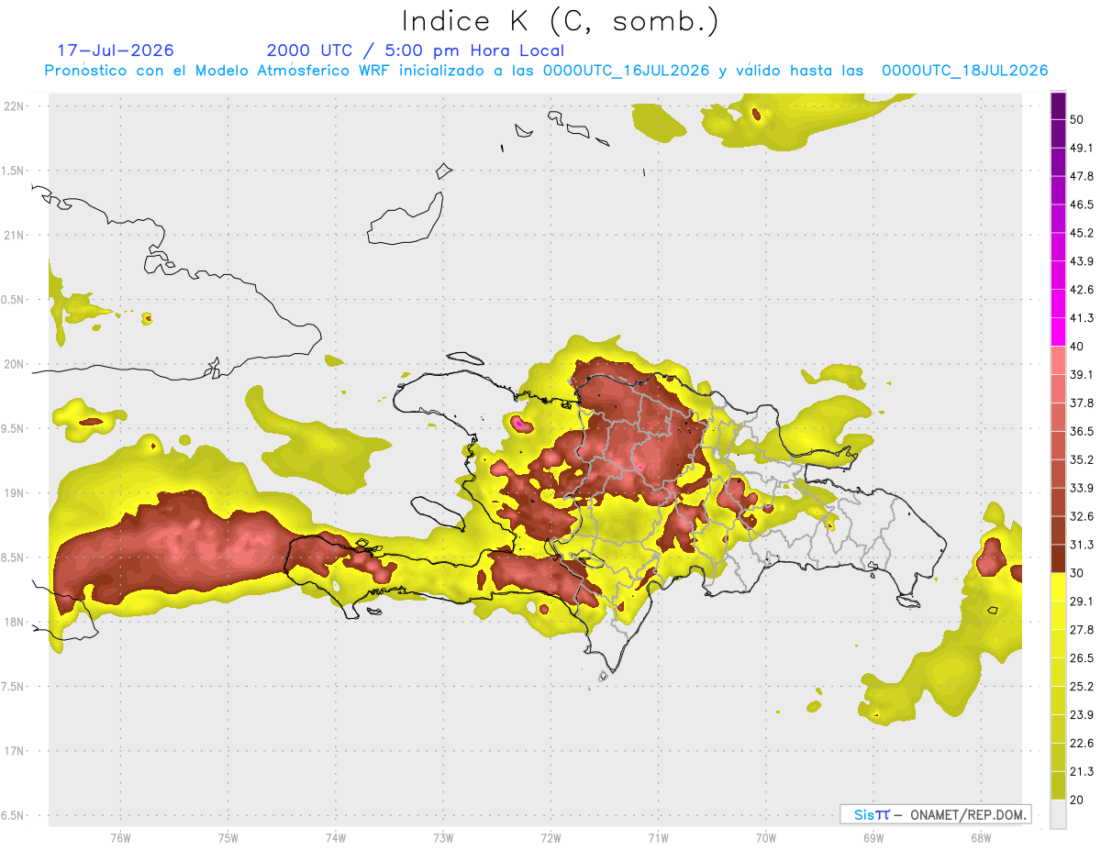Click the "39.1" value on the color scale
This screenshot has height=850, width=1101.
point(1081,375)
